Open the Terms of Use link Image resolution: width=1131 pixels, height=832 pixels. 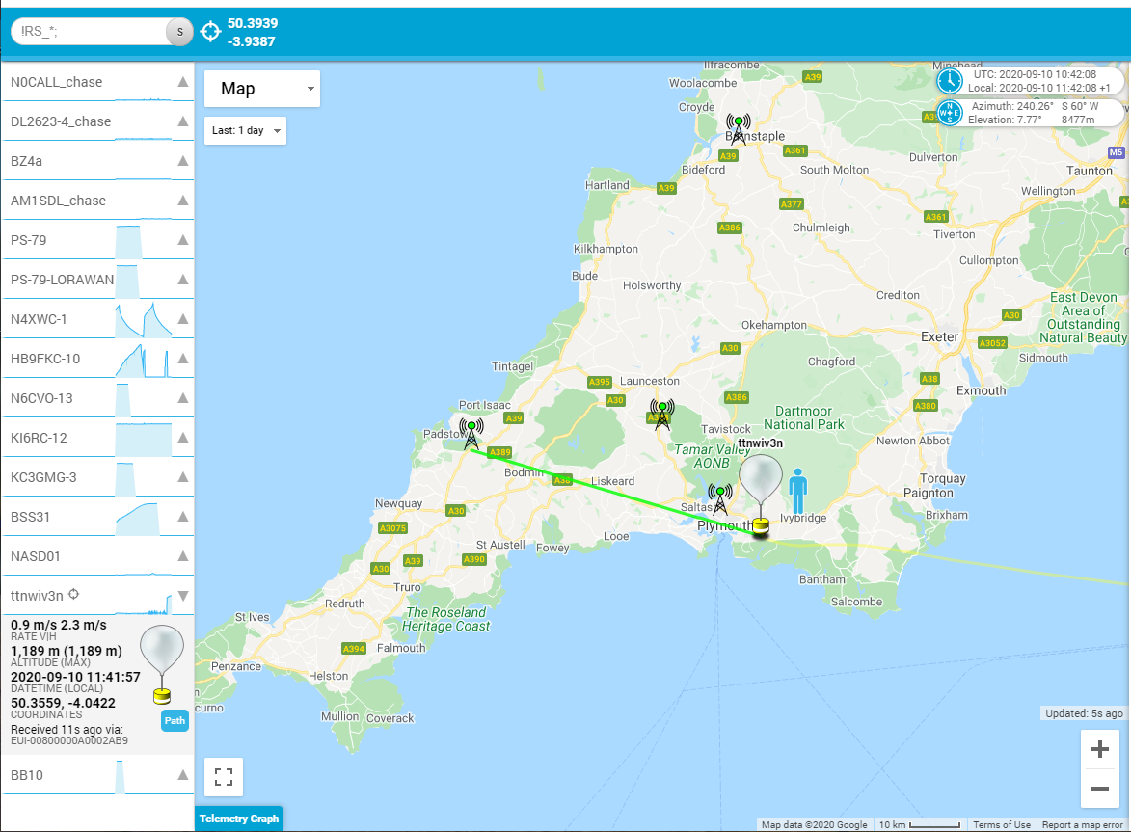click(1002, 825)
